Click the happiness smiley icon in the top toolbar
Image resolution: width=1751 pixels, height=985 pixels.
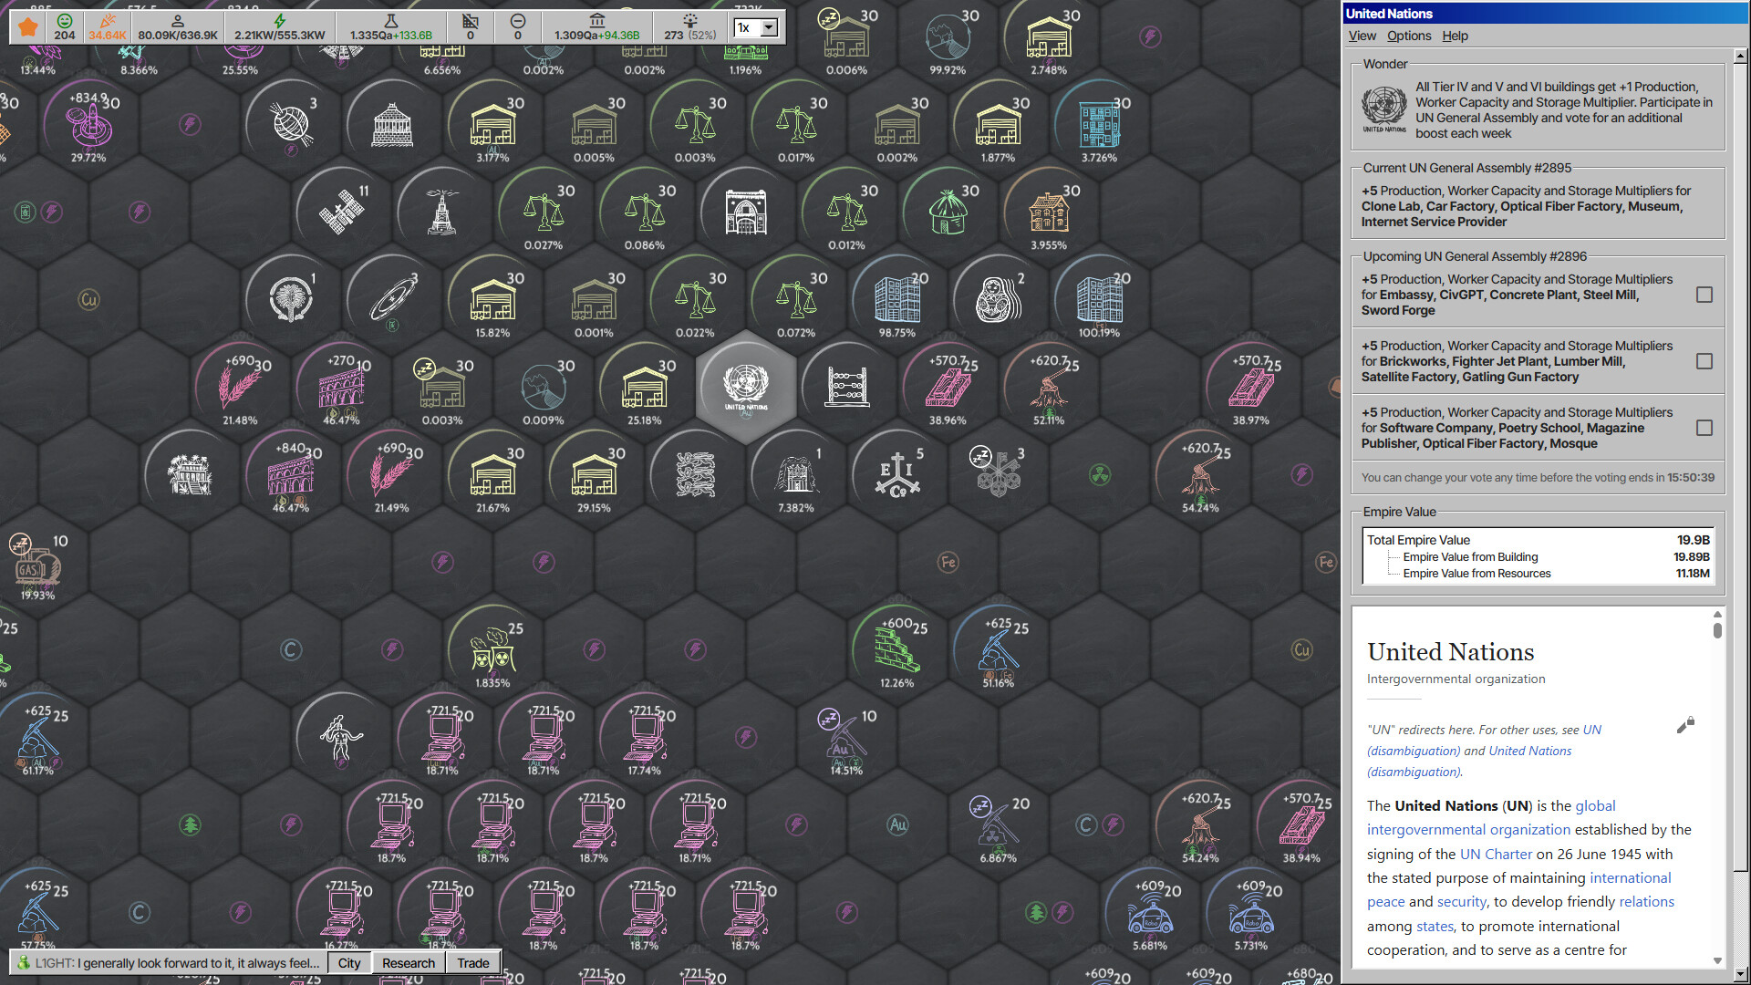(x=64, y=20)
